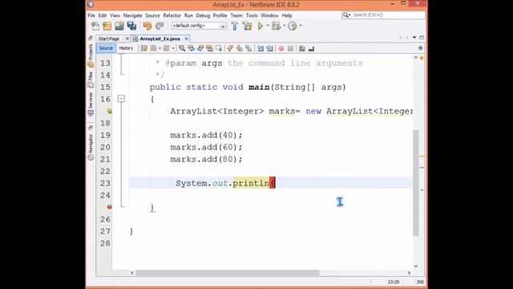Viewport: 513px width, 289px height.
Task: Click the Build Project hammer icon
Action: tap(235, 26)
